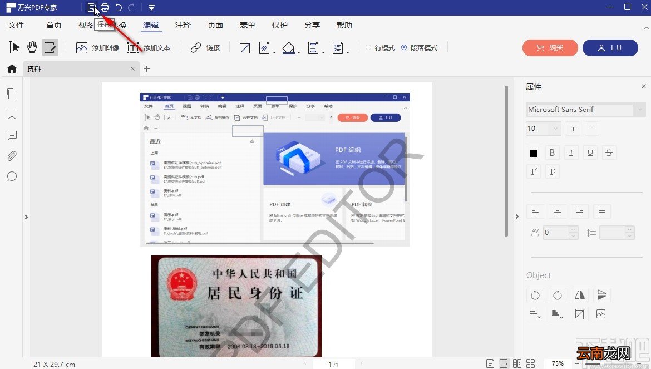
Task: Open the 文件 menu
Action: click(16, 25)
